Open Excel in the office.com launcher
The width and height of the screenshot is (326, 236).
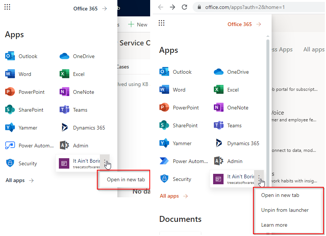[226, 90]
